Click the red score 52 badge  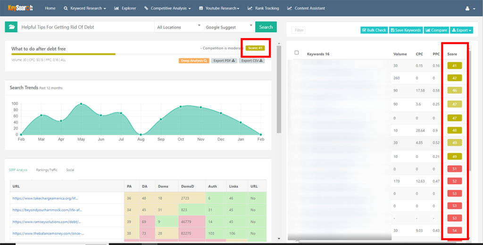pos(454,181)
